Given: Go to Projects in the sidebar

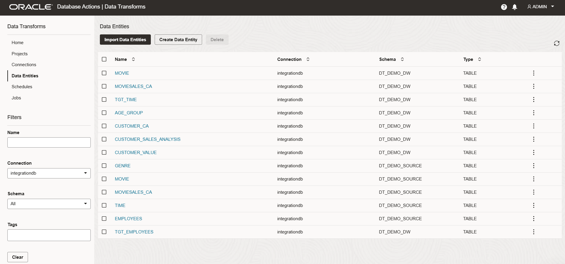Looking at the screenshot, I should (x=19, y=54).
